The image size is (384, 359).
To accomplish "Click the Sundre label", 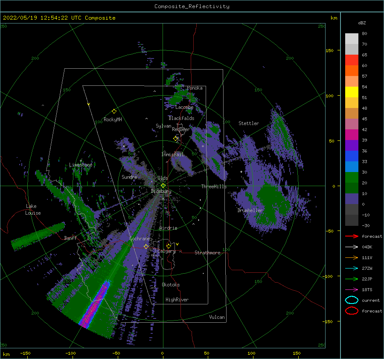I will tap(129, 177).
